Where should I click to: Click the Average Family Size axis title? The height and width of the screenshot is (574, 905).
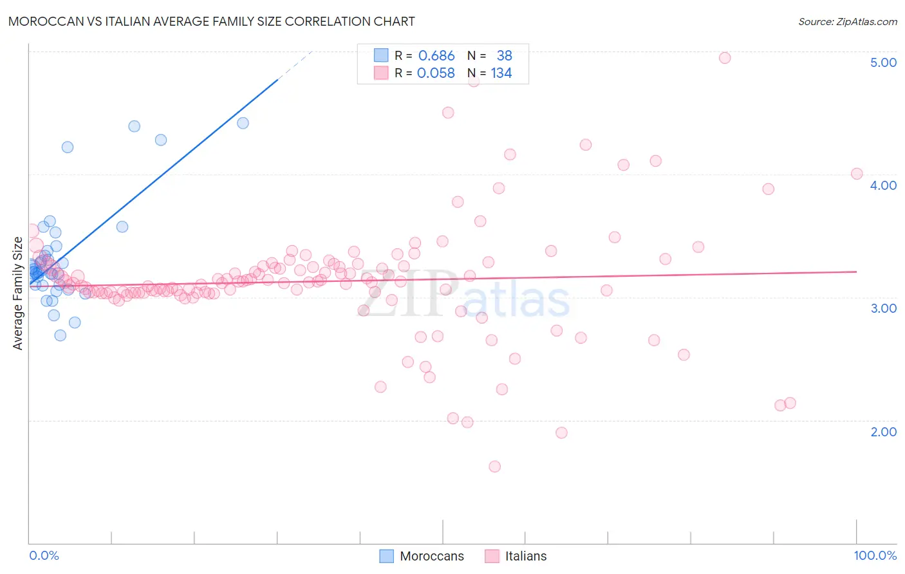tap(18, 293)
